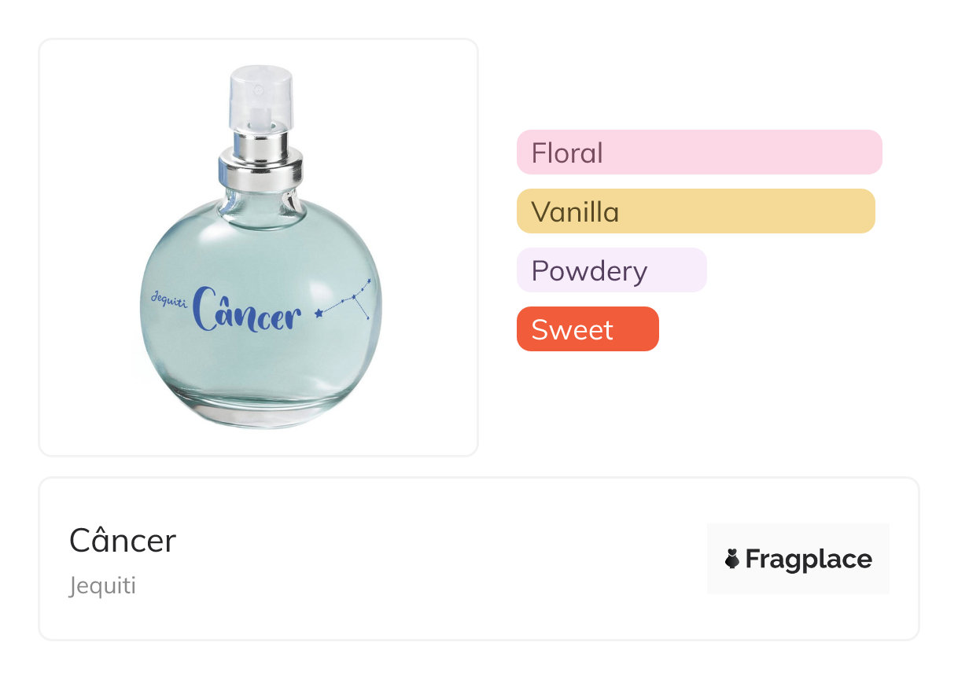Click the clear glass base of bottle
Screen dimensions: 958x679
tap(260, 410)
